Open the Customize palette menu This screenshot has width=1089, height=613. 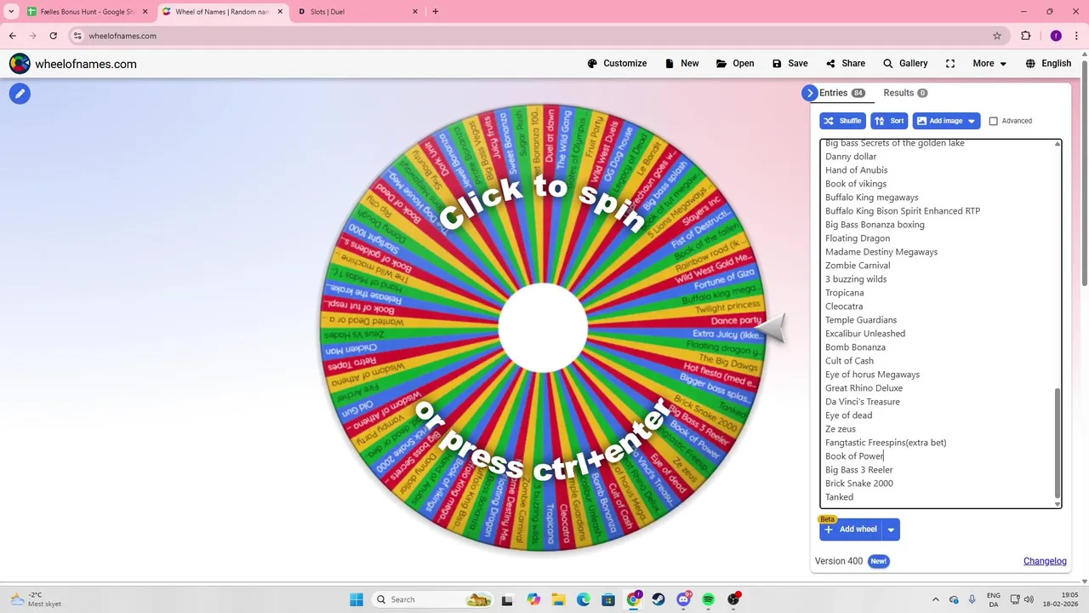(617, 64)
